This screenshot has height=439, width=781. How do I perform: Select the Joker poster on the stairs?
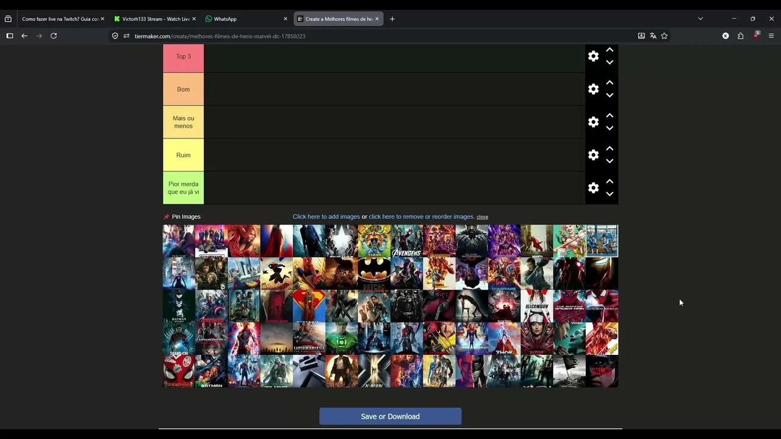point(537,241)
